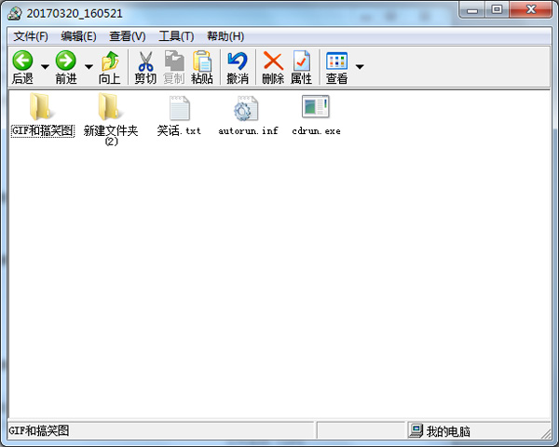This screenshot has width=559, height=447.
Task: Click the 我的电脑 computer icon in status bar
Action: tap(416, 430)
